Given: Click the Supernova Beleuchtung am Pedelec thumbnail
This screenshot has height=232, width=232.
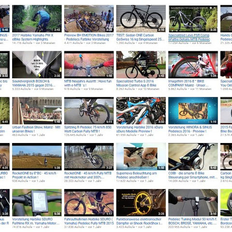Looking at the screenshot, I should click(141, 157).
